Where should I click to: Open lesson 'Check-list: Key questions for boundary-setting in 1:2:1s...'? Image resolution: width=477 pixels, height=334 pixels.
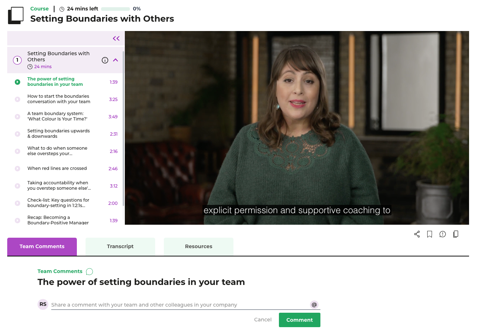pos(58,203)
